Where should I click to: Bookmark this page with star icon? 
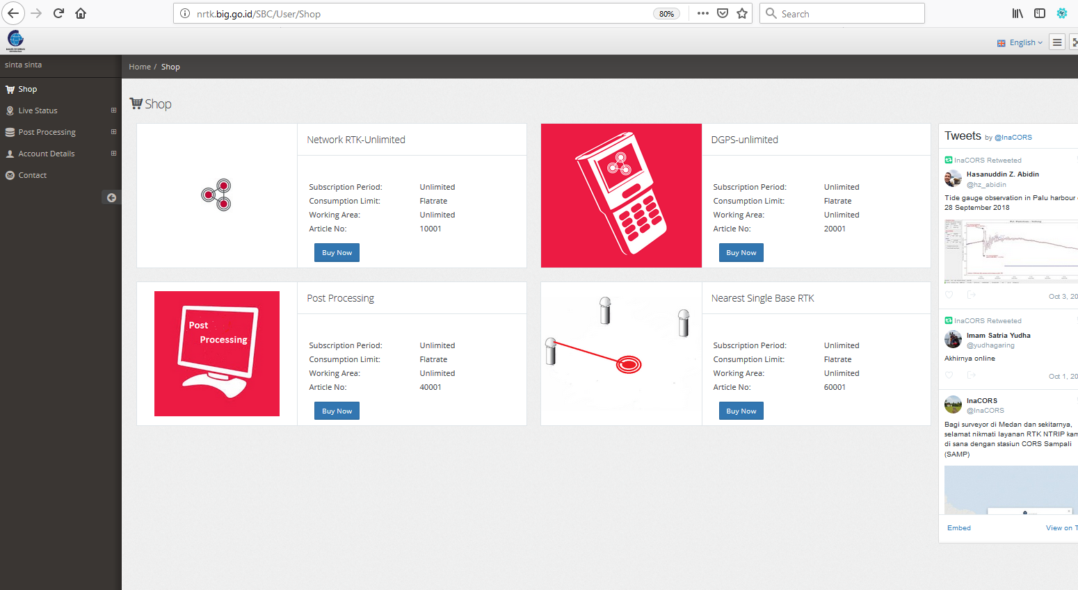tap(742, 13)
